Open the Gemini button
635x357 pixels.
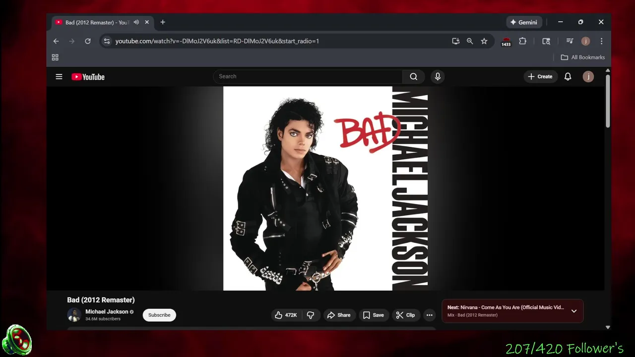click(x=523, y=22)
